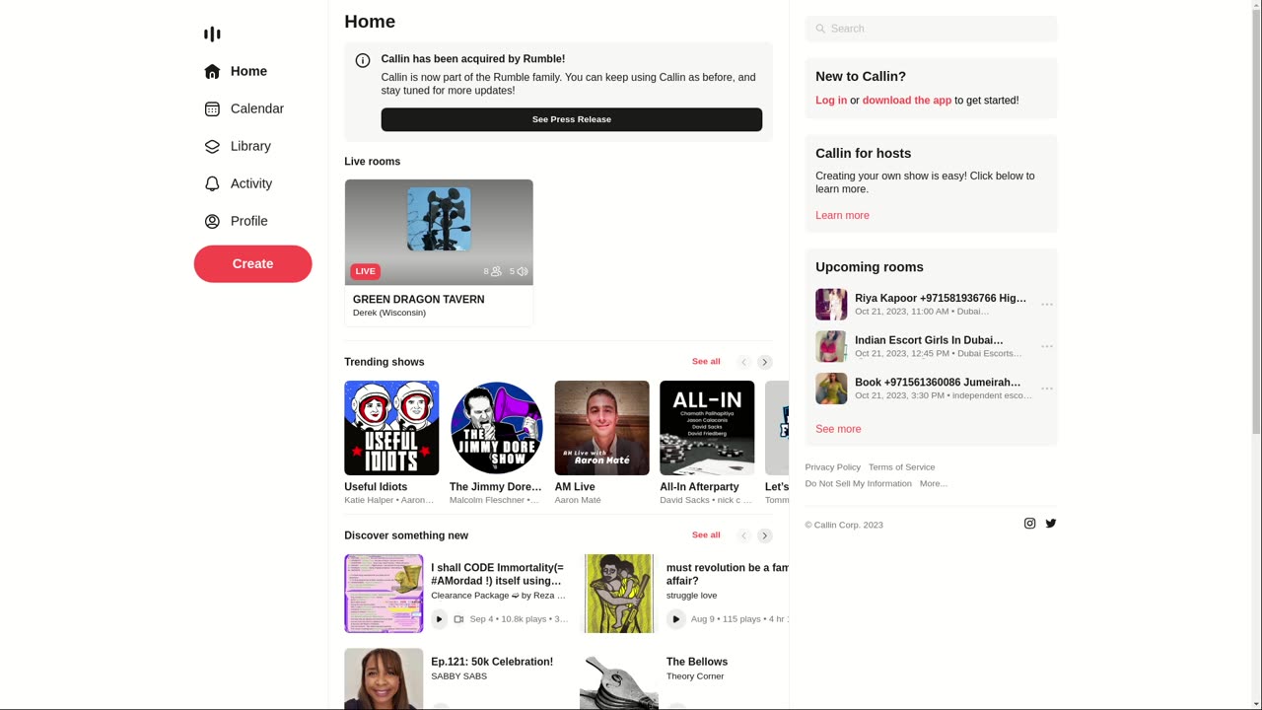Click the LIVE badge on Green Dragon Tavern

click(365, 271)
